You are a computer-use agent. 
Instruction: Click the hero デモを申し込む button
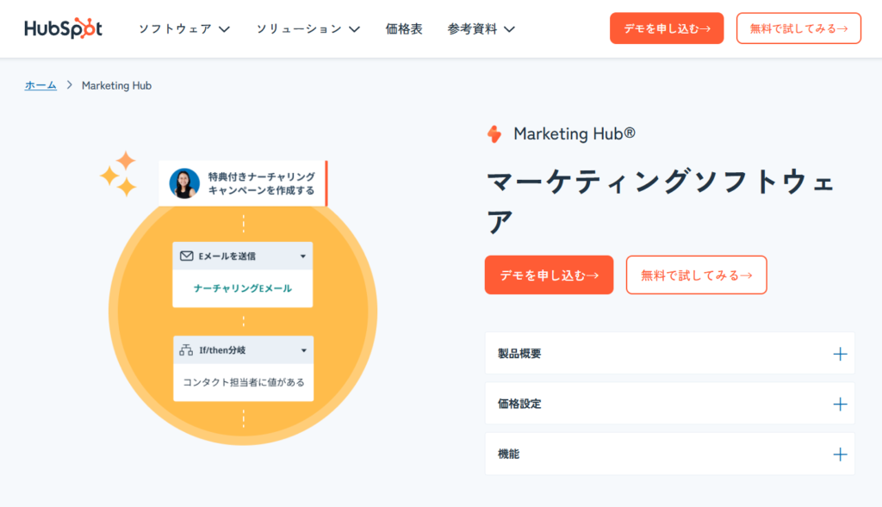coord(549,275)
